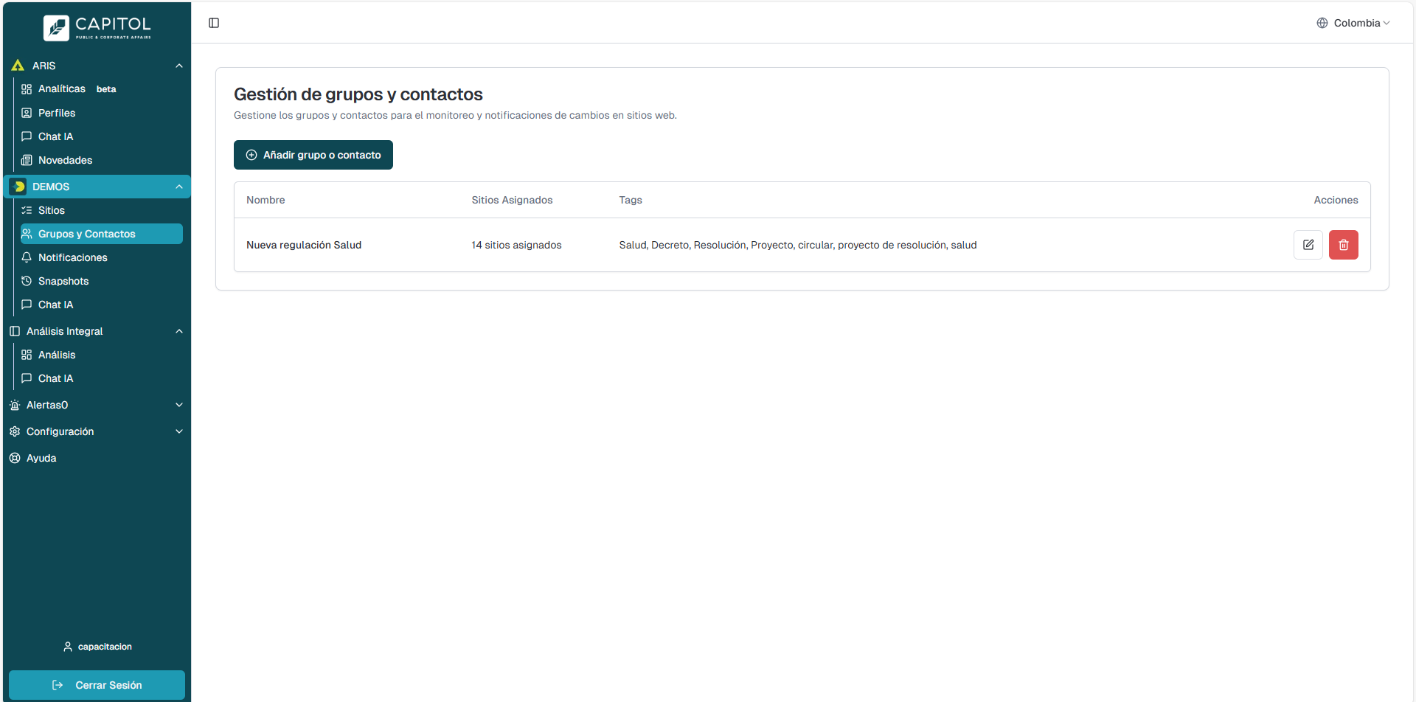Open the Colombia country dropdown
The image size is (1416, 702).
point(1357,22)
